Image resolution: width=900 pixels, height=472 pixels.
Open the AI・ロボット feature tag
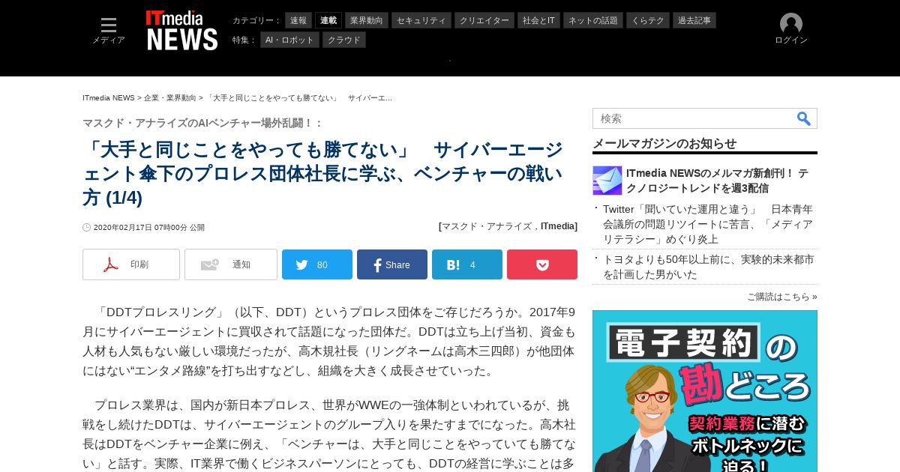[289, 40]
